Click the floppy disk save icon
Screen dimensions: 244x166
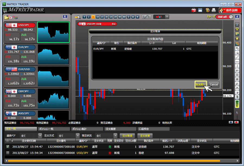[x=200, y=10]
